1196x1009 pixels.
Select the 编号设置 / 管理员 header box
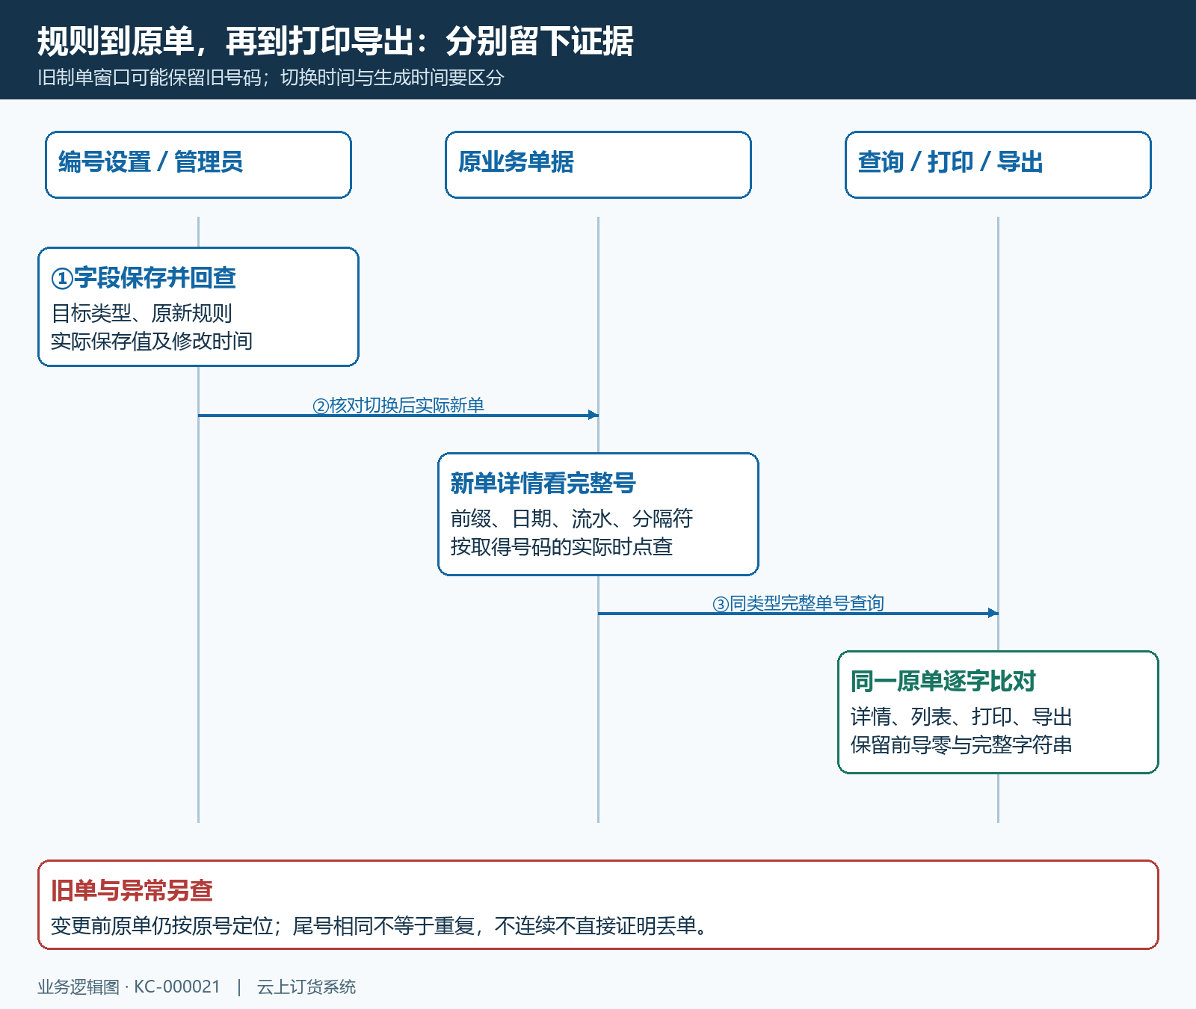point(198,164)
